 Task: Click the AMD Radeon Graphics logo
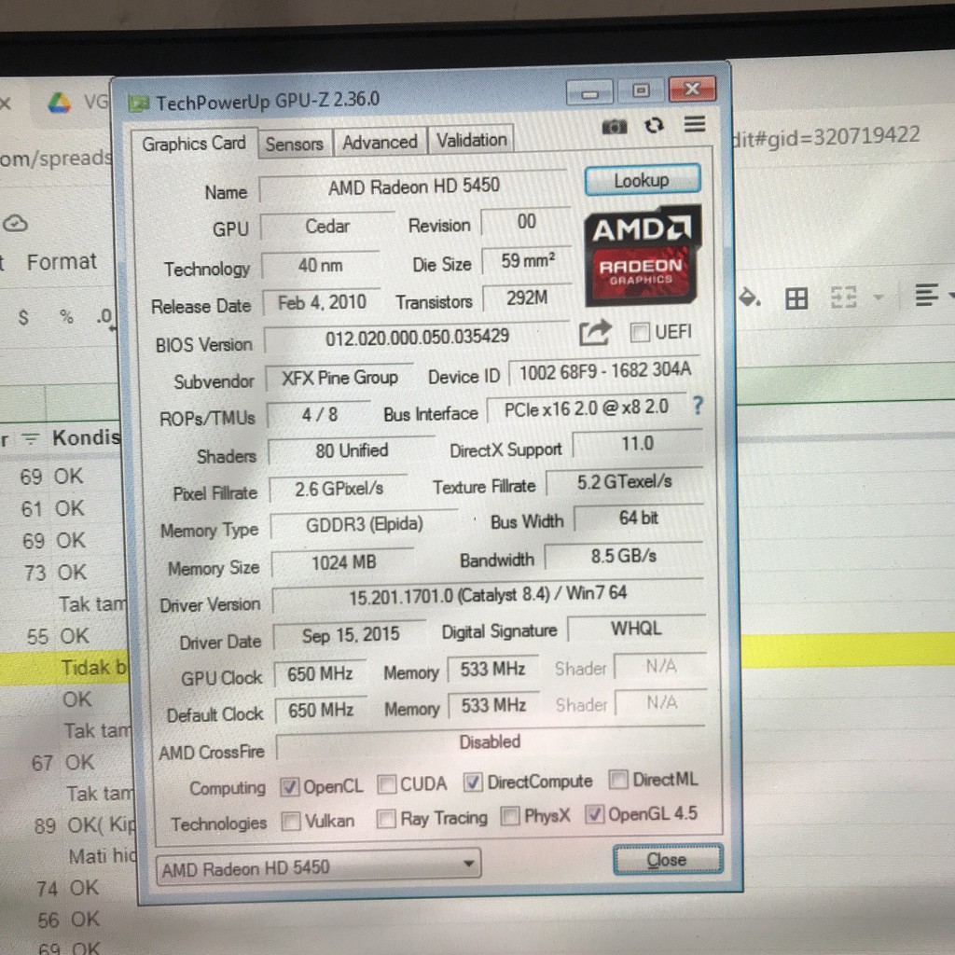pos(642,255)
